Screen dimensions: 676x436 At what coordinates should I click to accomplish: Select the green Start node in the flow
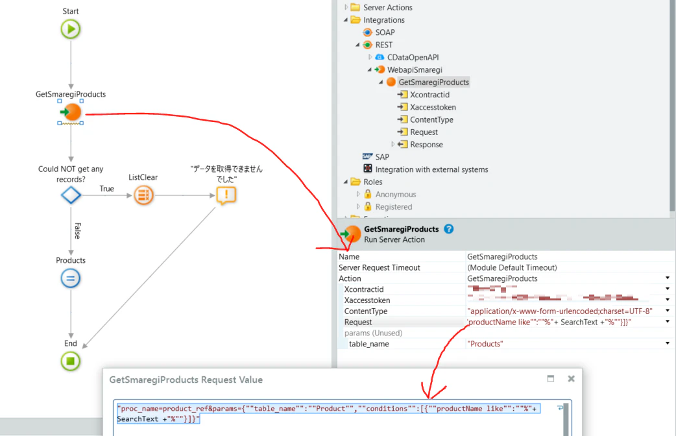pyautogui.click(x=71, y=29)
